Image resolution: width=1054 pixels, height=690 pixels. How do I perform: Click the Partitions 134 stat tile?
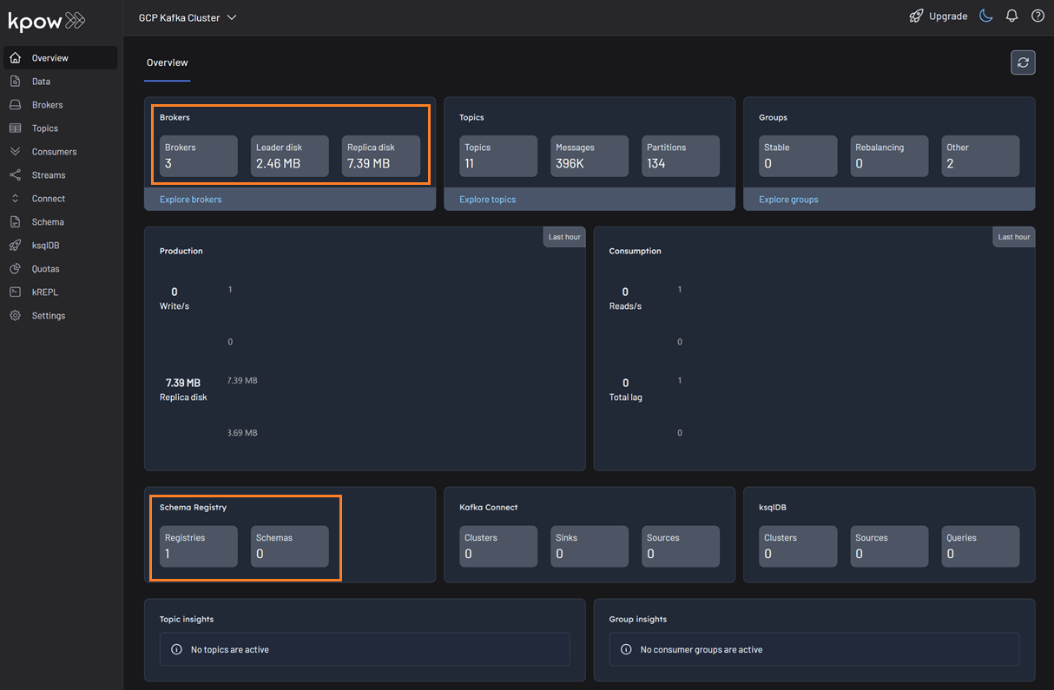(x=681, y=156)
